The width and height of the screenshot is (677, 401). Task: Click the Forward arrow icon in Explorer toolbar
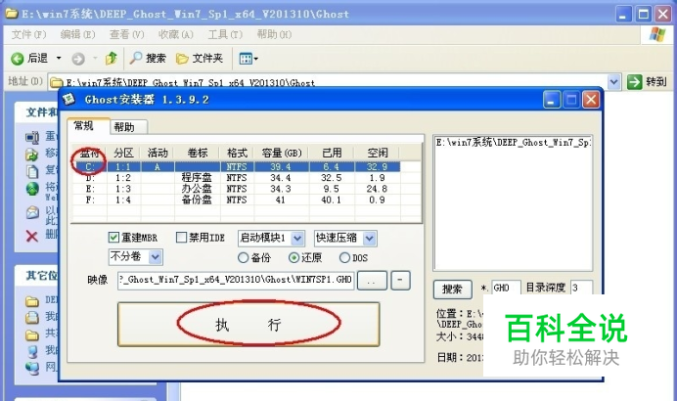pyautogui.click(x=78, y=59)
